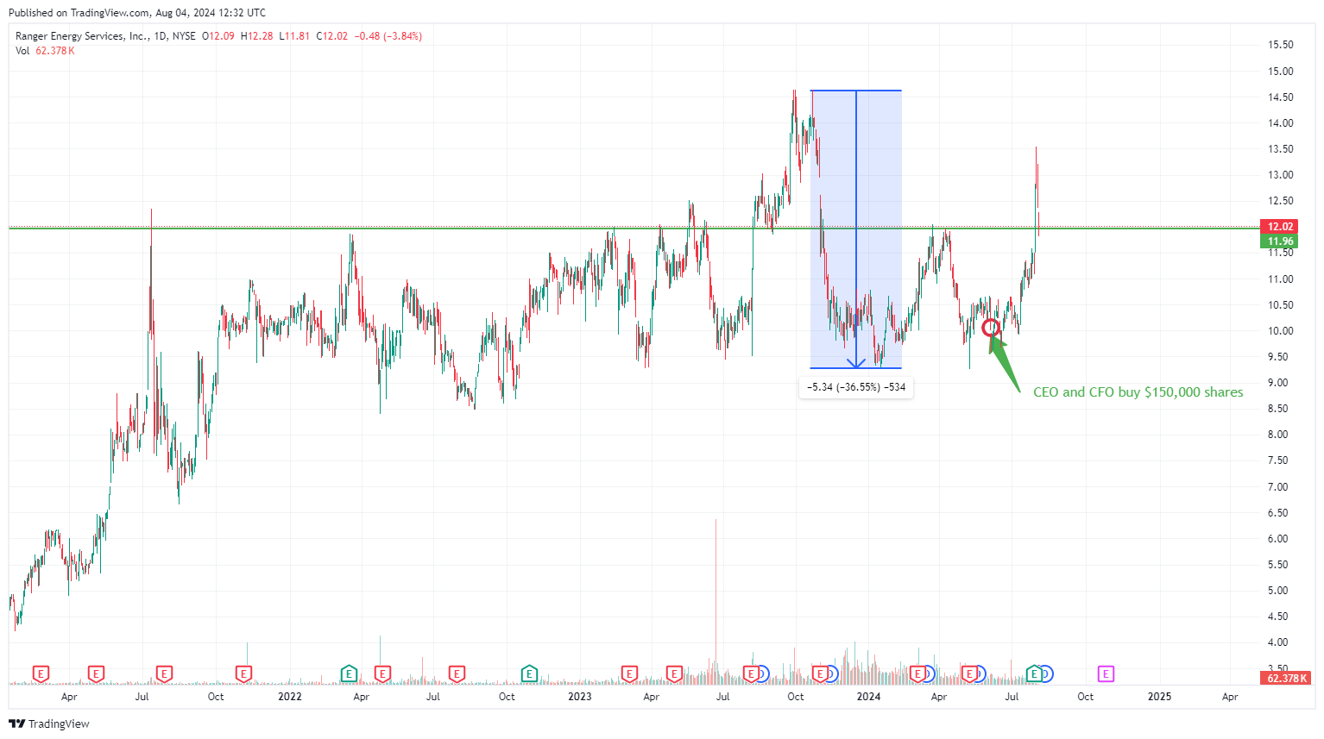Open earnings marker between Apr and Jul 2021

pyautogui.click(x=96, y=673)
